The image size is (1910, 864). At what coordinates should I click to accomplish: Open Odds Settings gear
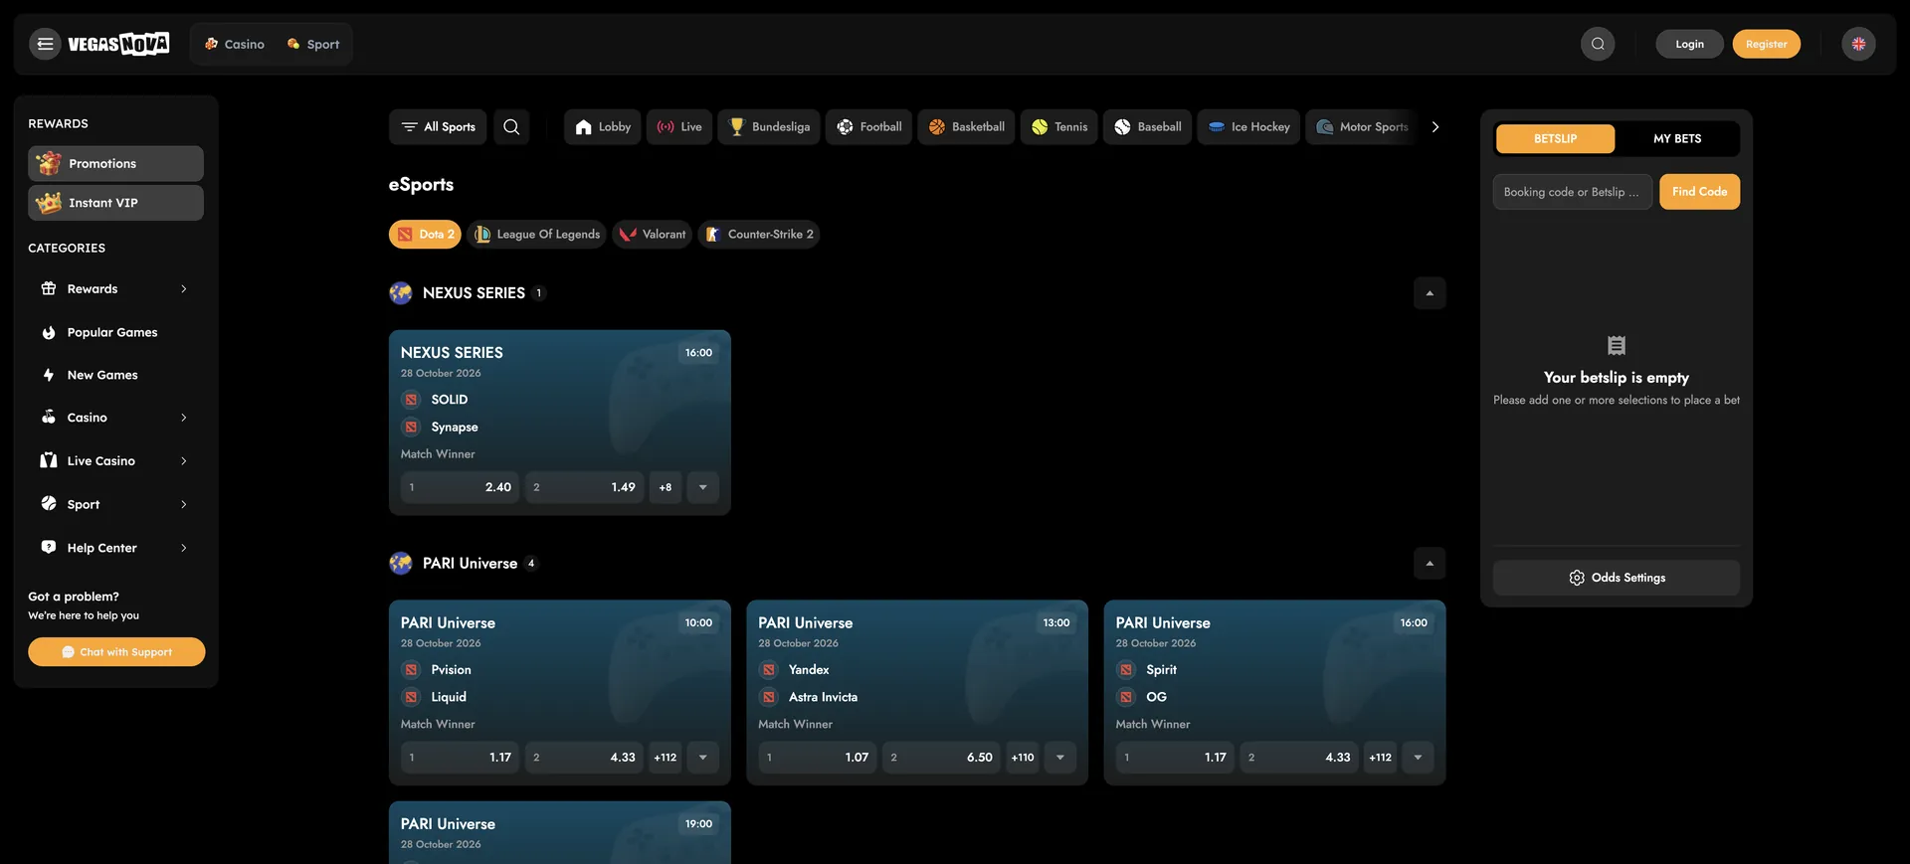coord(1617,578)
